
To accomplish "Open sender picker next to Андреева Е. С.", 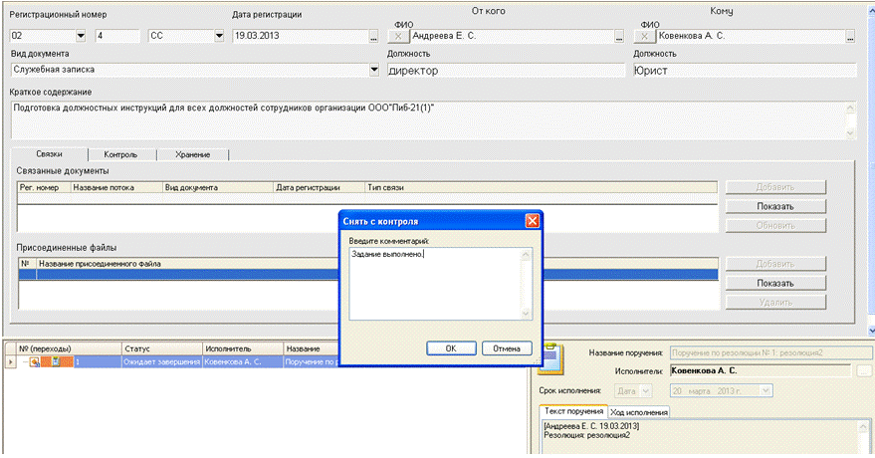I will [616, 36].
